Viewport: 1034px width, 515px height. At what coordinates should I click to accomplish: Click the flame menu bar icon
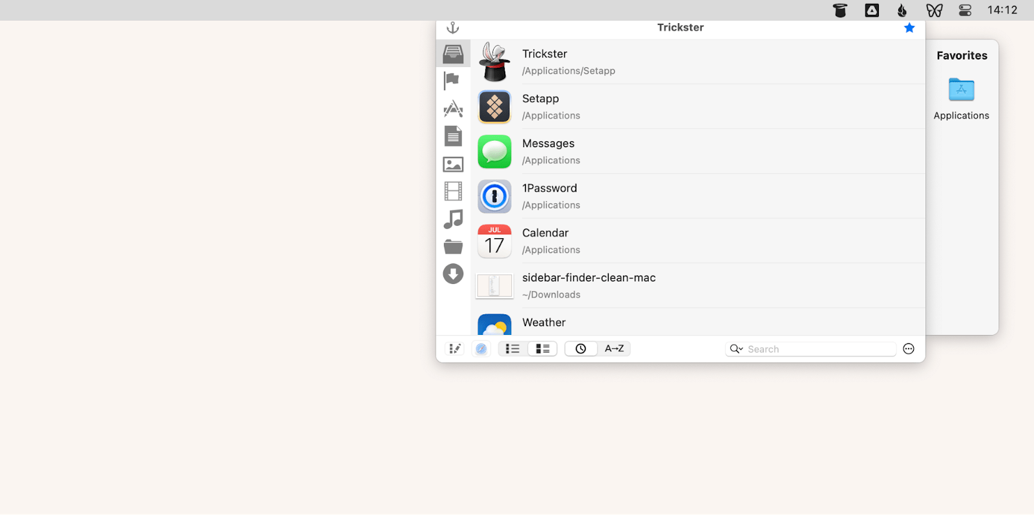coord(902,10)
